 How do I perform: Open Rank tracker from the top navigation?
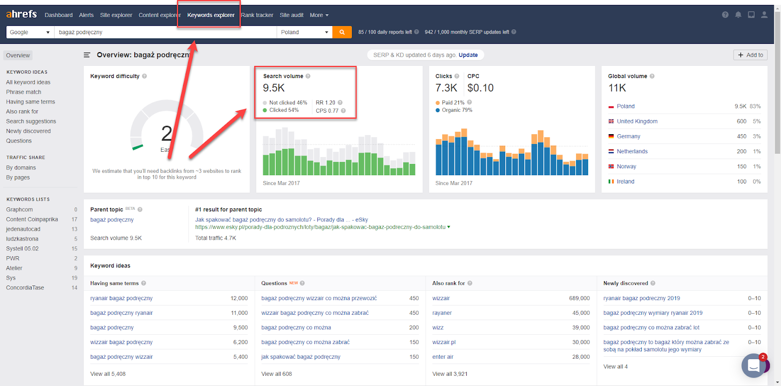point(257,15)
